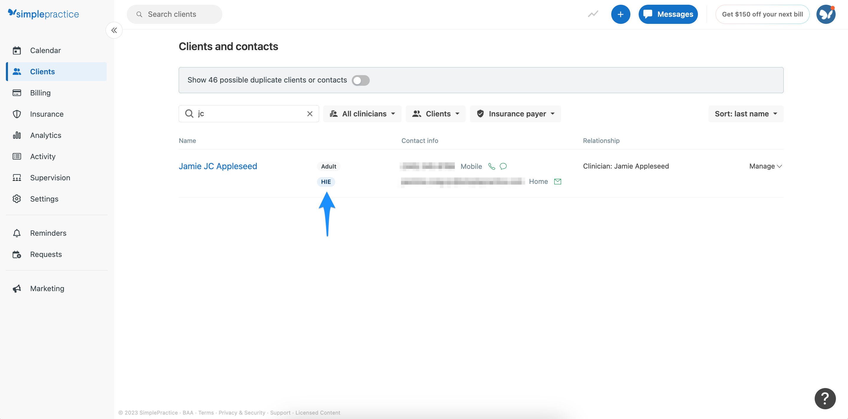The height and width of the screenshot is (419, 848).
Task: Open Privacy & Security footer link
Action: 241,413
